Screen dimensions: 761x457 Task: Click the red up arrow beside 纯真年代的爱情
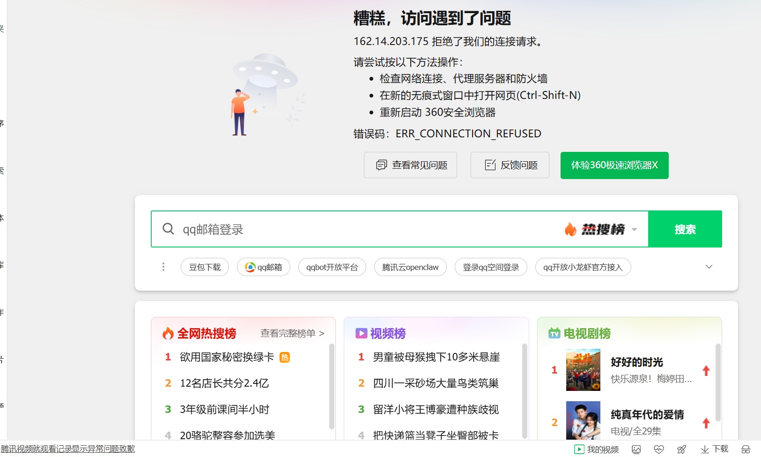[x=706, y=423]
